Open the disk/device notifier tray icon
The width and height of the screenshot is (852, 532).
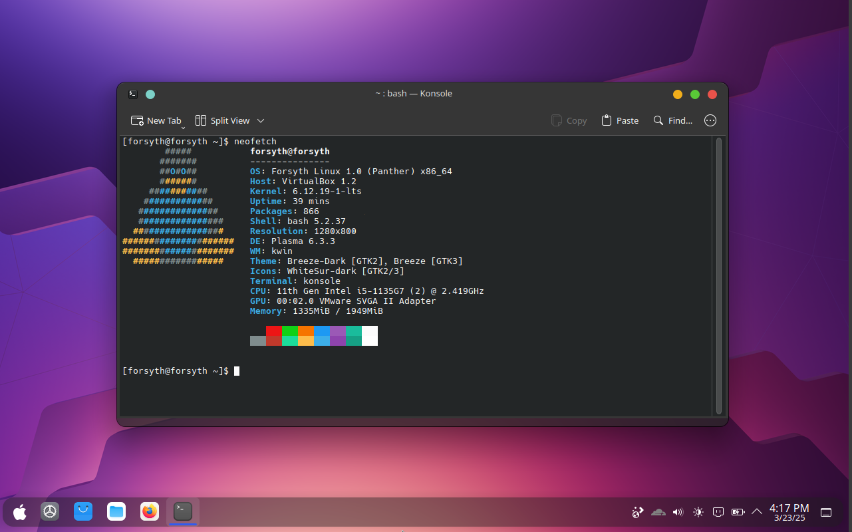pos(638,512)
